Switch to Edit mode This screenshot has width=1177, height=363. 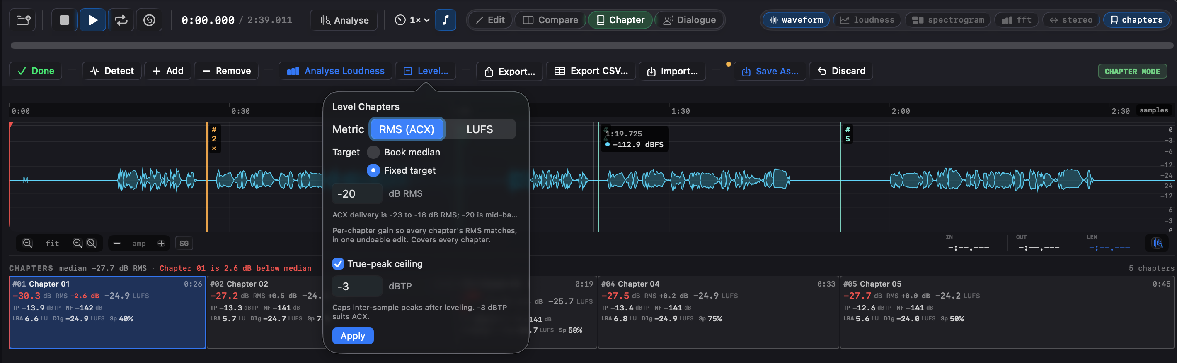(x=490, y=20)
